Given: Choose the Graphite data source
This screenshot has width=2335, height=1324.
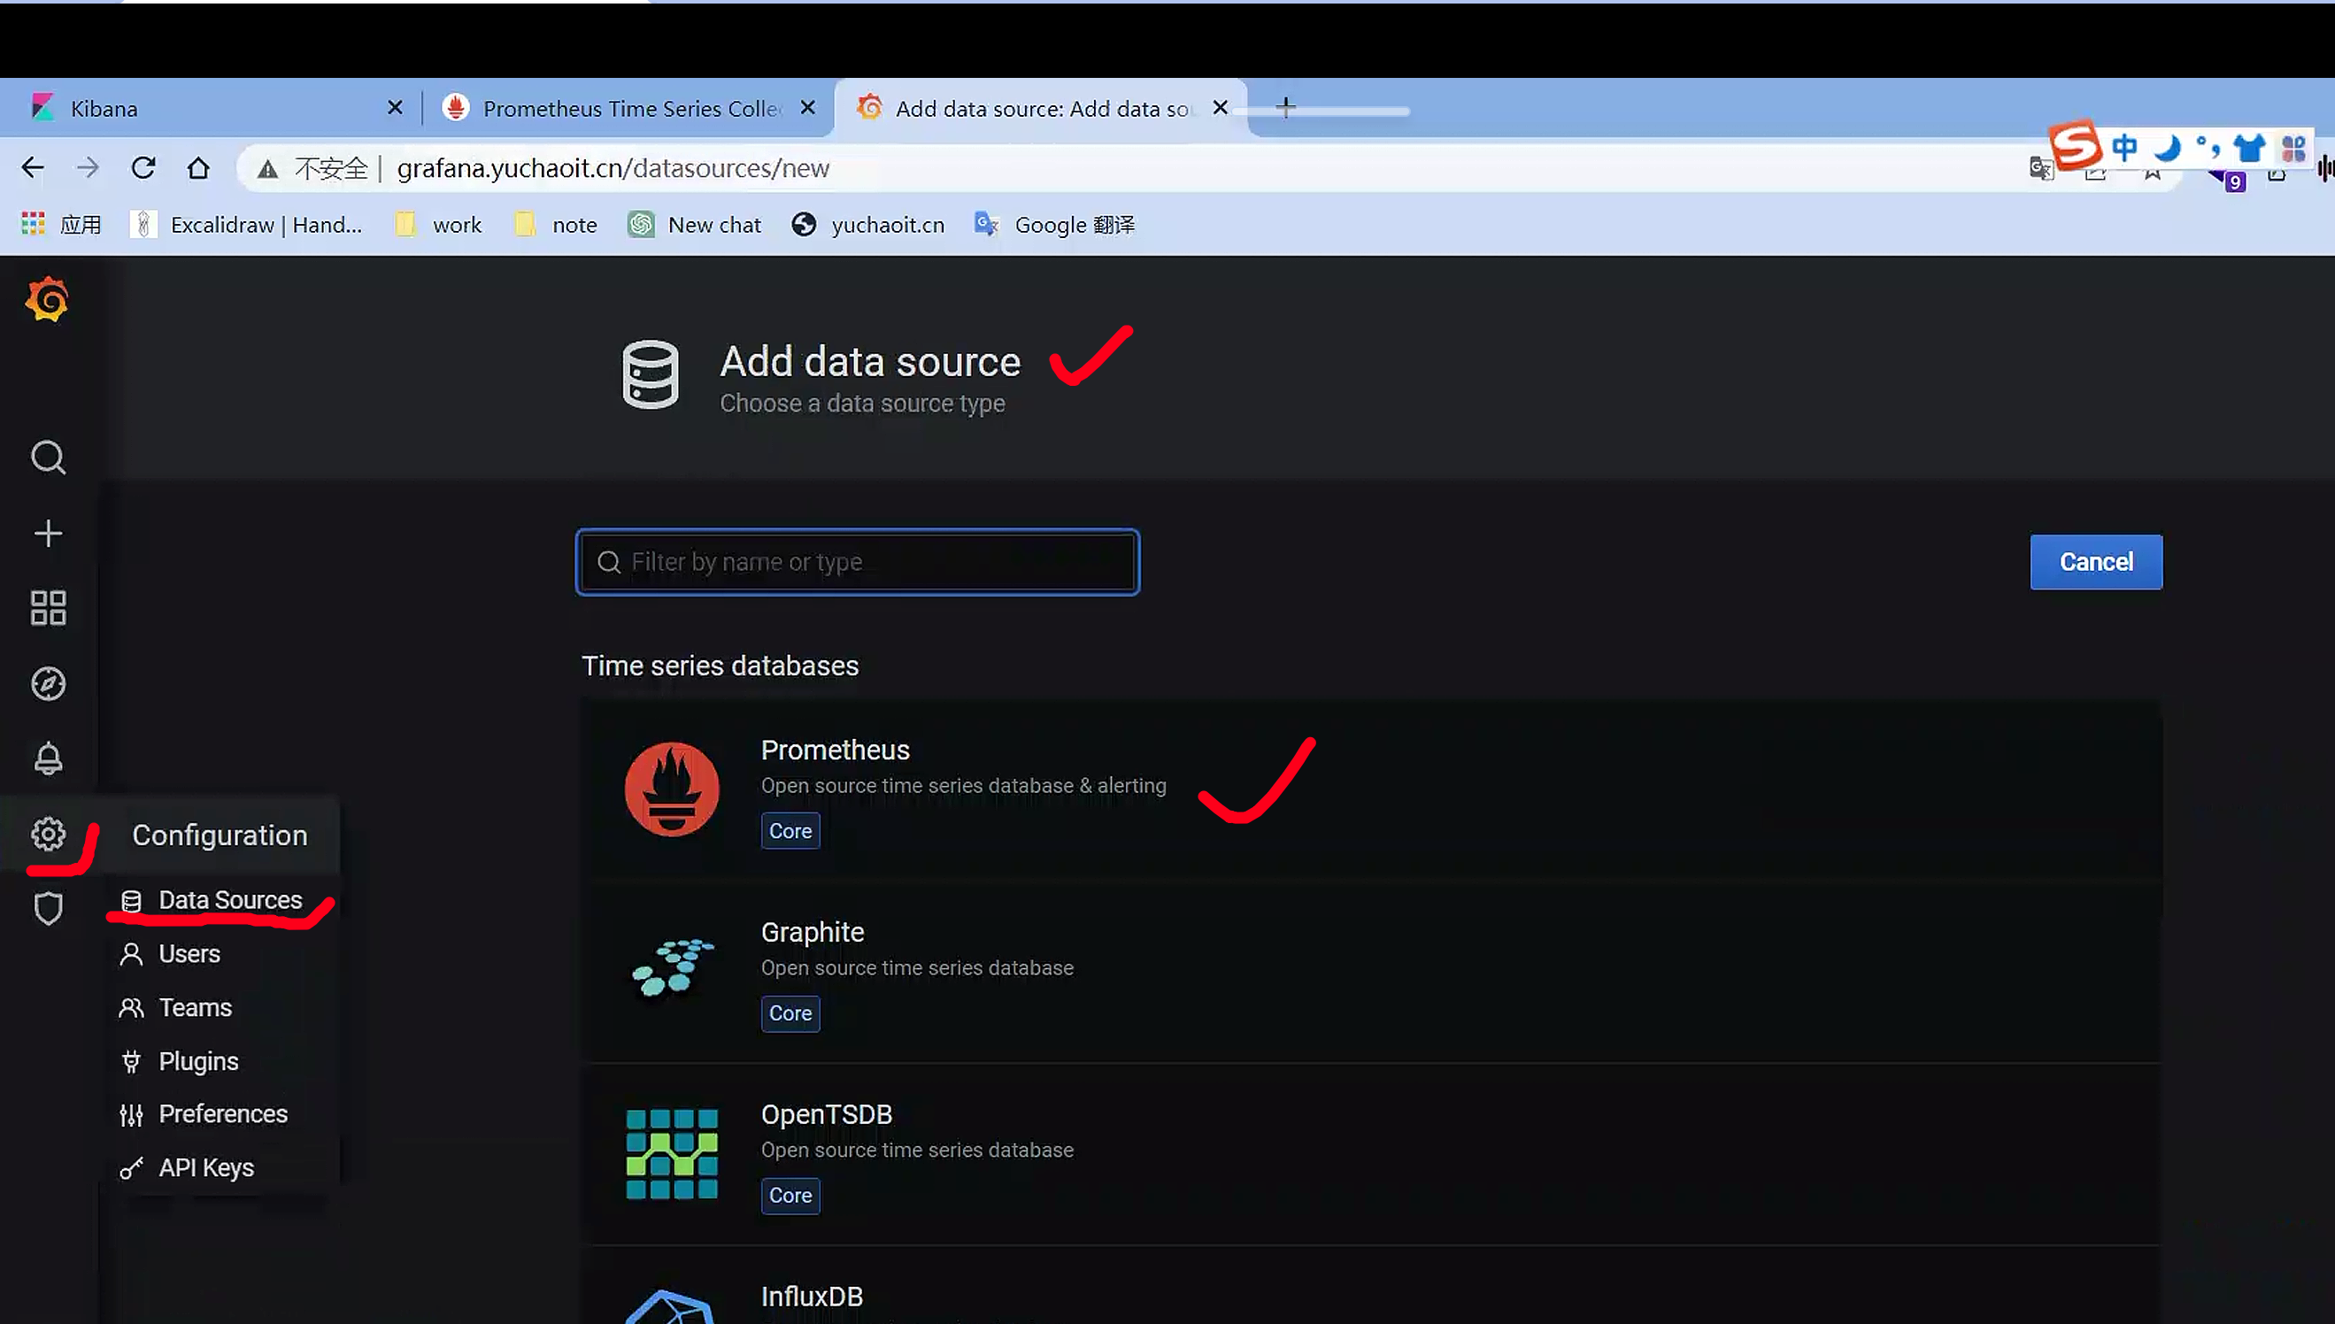Looking at the screenshot, I should click(x=812, y=932).
